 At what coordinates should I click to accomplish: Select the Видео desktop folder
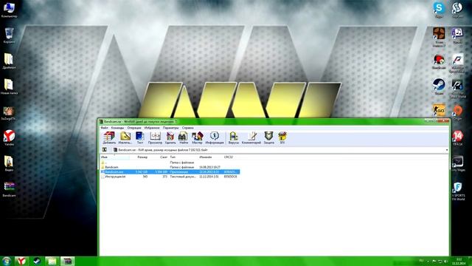click(9, 163)
